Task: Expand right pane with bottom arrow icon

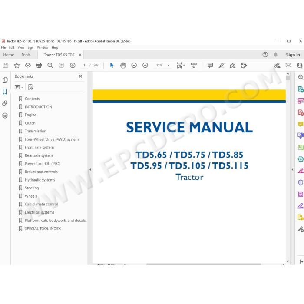Action: point(301,261)
